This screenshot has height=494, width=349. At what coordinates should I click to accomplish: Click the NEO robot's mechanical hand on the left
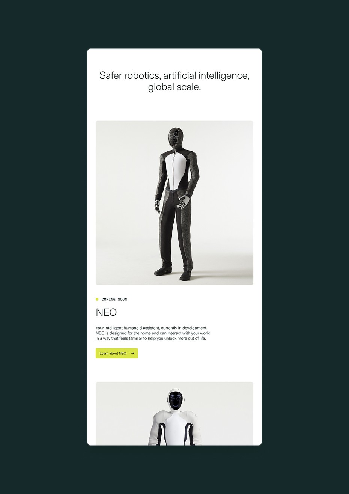pos(158,206)
